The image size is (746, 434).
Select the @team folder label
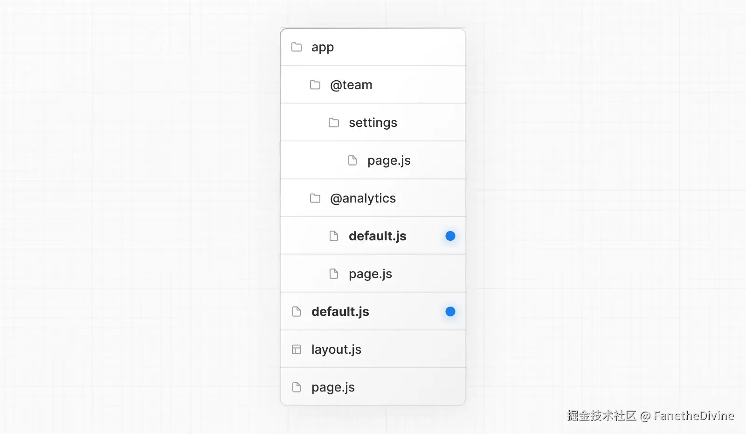click(351, 85)
